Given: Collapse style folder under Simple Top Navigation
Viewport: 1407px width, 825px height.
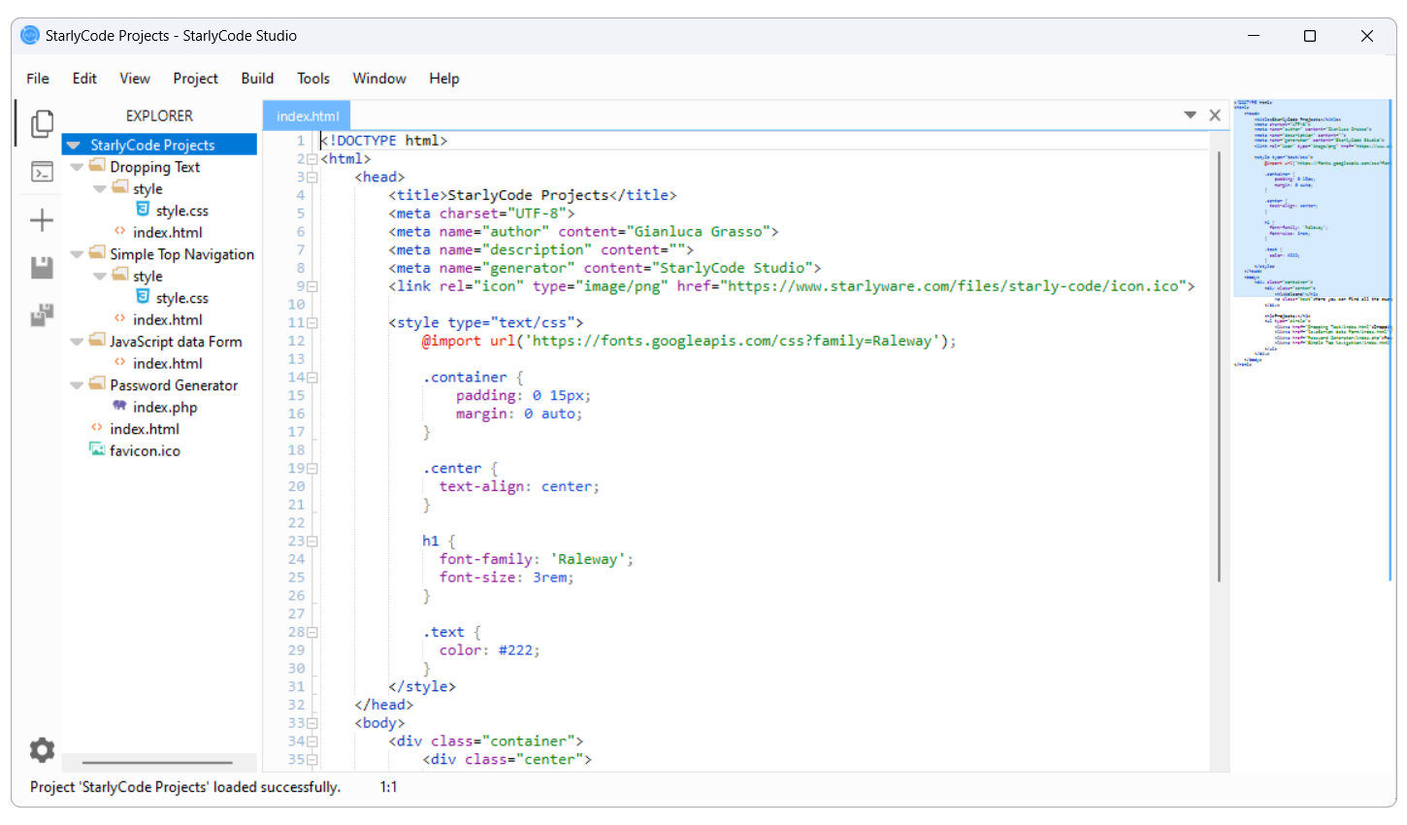Looking at the screenshot, I should [x=99, y=276].
